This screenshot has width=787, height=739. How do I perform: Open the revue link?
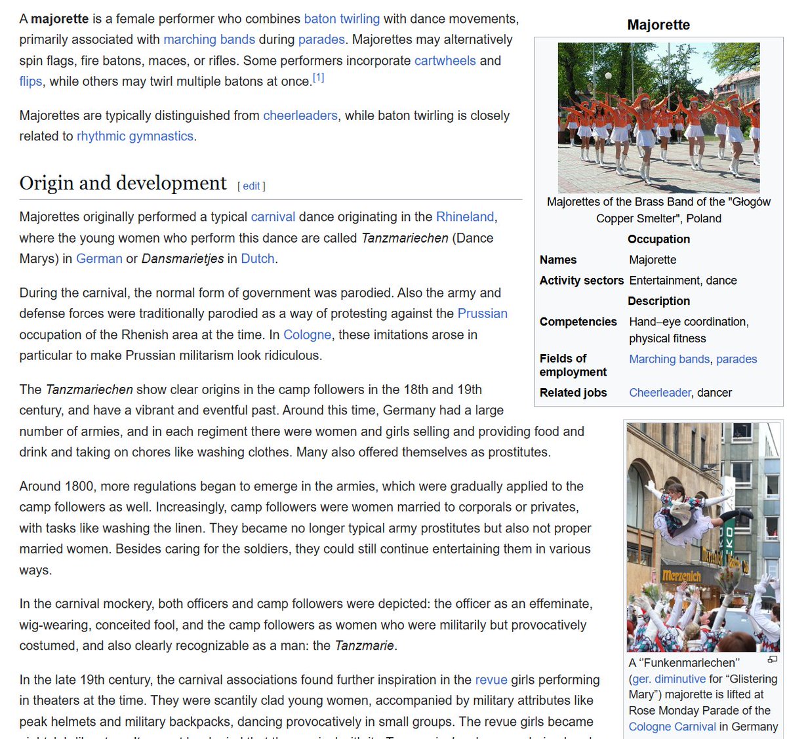491,679
